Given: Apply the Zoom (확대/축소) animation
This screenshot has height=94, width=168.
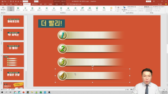Looking at the screenshot, I should pos(90,9).
